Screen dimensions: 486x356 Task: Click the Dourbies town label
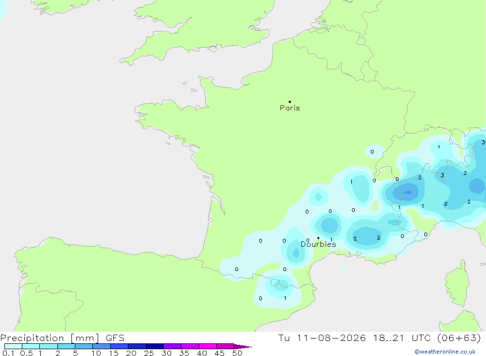pyautogui.click(x=318, y=244)
